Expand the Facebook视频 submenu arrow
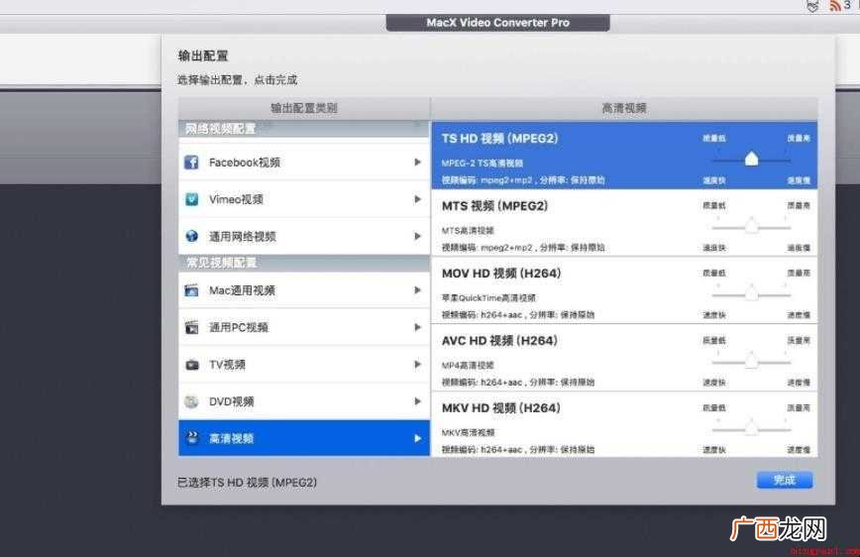This screenshot has width=860, height=557. point(417,163)
